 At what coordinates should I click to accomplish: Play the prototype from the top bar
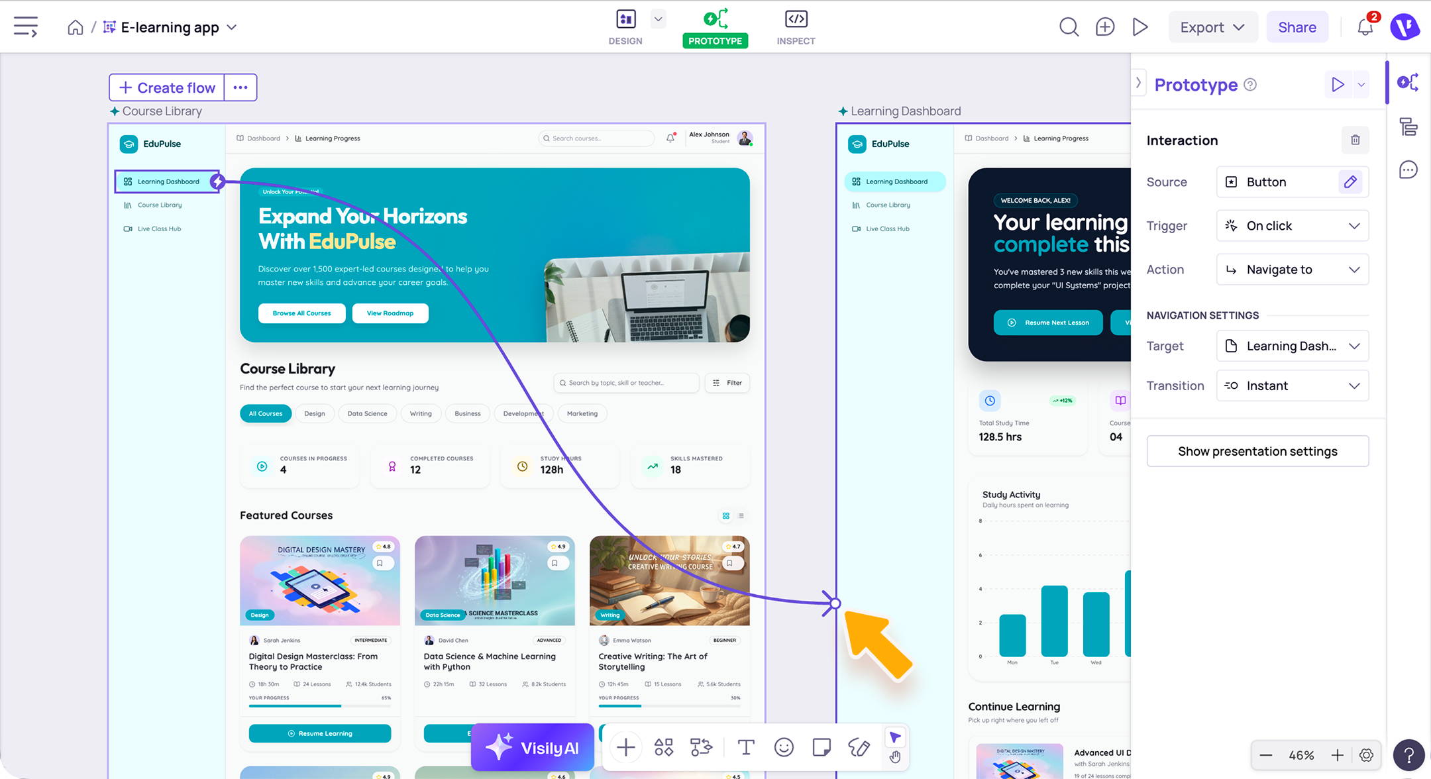(x=1140, y=27)
